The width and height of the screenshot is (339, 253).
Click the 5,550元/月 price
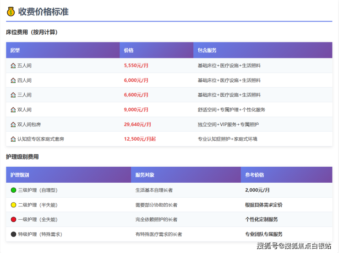point(136,66)
